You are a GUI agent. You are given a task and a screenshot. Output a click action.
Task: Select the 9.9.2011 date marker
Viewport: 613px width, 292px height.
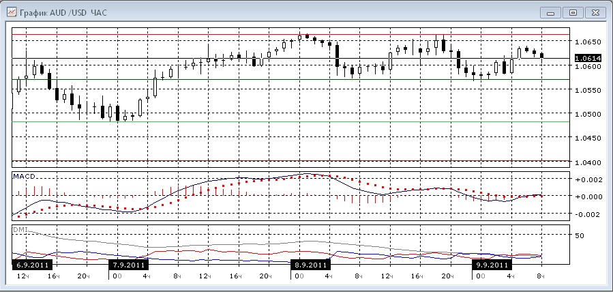(492, 265)
